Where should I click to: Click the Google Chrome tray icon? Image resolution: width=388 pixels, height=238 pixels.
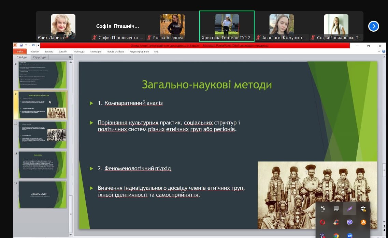pyautogui.click(x=336, y=235)
